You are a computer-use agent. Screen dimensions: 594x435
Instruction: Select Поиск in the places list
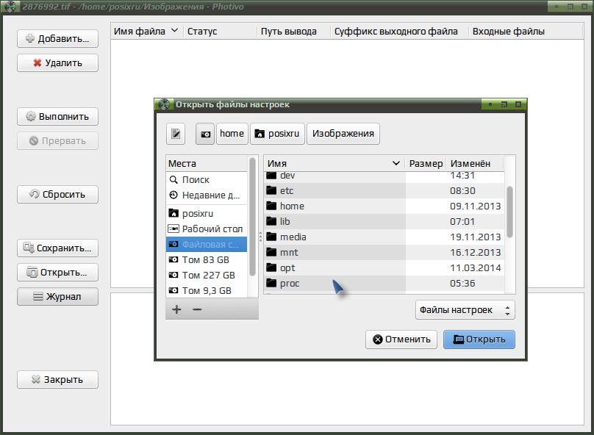(x=207, y=180)
